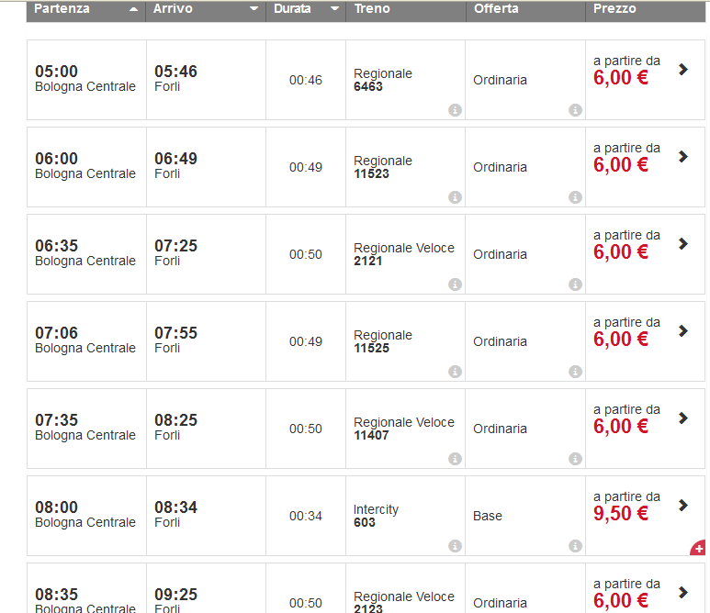Expand 05:00 Bologna Centrale solution arrow
The width and height of the screenshot is (710, 613).
pos(683,69)
